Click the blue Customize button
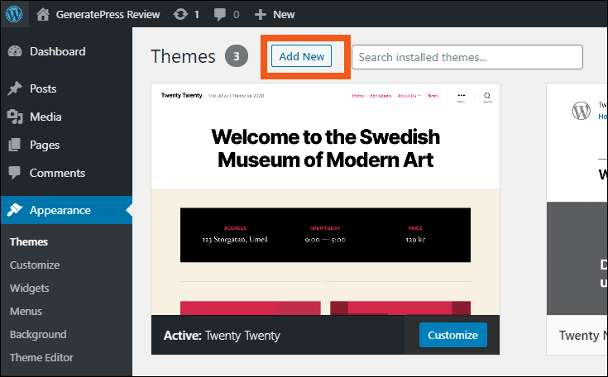 pyautogui.click(x=452, y=335)
